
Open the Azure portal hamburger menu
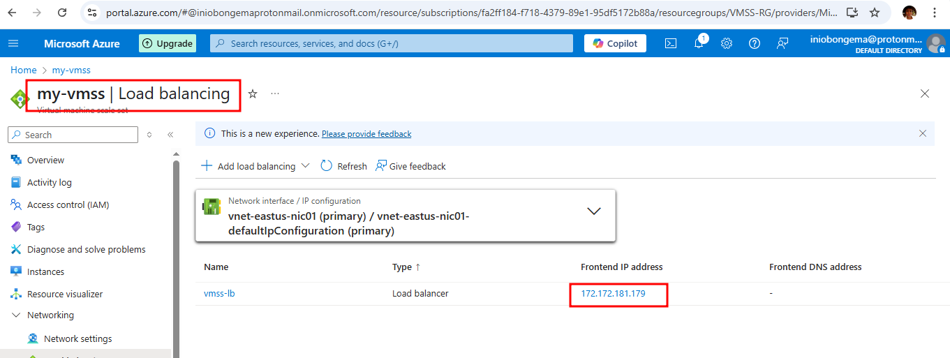pyautogui.click(x=13, y=43)
